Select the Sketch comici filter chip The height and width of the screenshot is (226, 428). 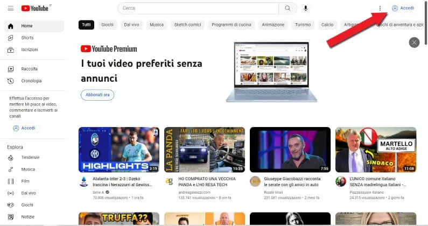[187, 25]
